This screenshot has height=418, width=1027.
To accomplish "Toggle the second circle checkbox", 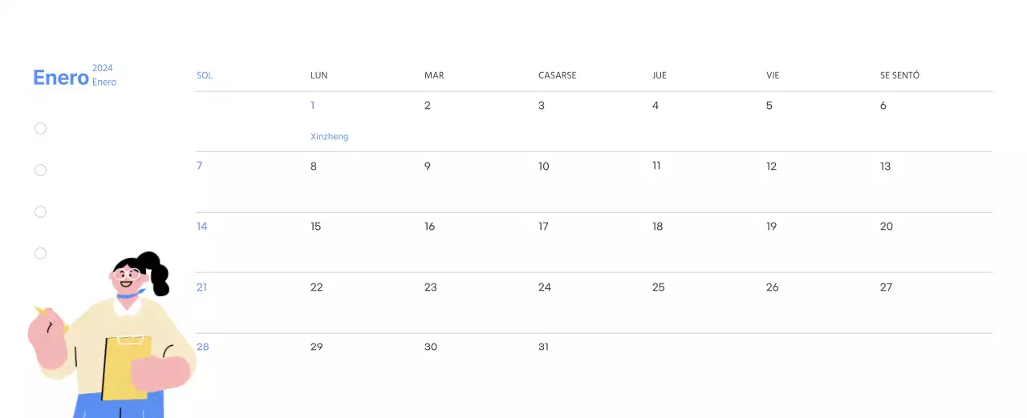I will [41, 170].
